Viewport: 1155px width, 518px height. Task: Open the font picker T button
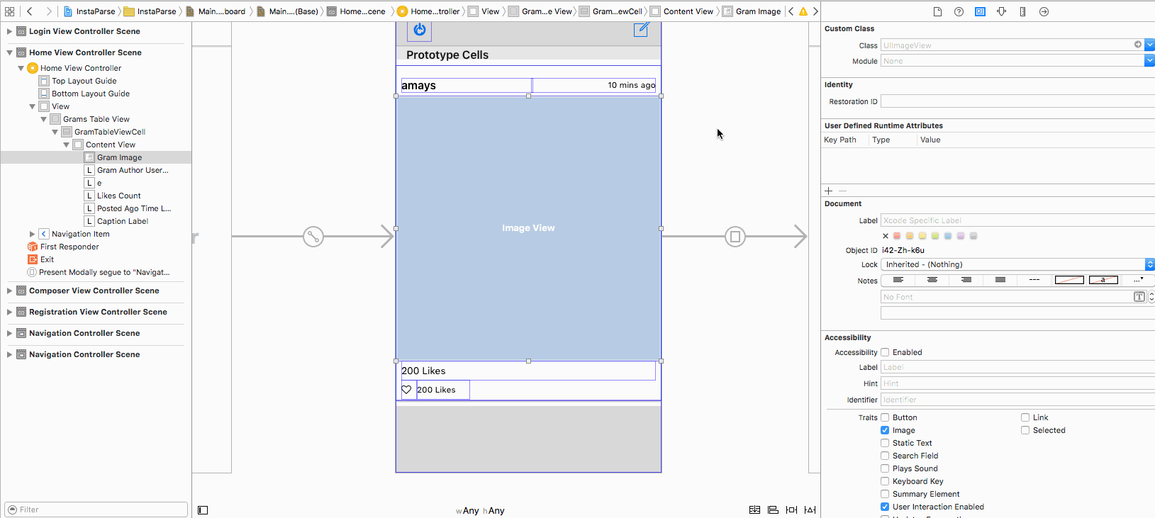tap(1139, 297)
